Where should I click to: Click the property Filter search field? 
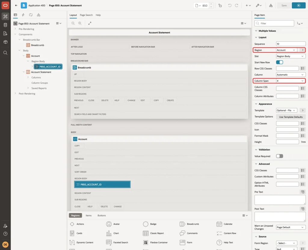tap(274, 23)
